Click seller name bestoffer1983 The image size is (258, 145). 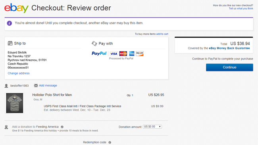tap(19, 86)
